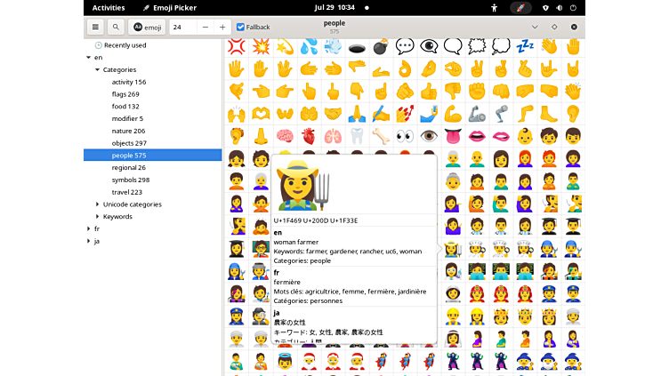Screen dimensions: 669x376
Task: Expand the fr language node
Action: tap(88, 228)
